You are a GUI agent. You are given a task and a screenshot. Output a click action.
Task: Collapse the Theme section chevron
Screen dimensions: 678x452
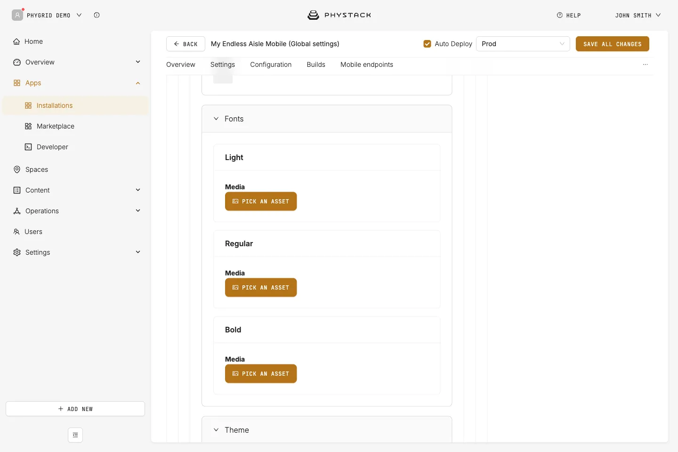point(216,430)
